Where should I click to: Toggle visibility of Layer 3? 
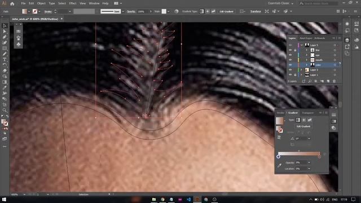(290, 70)
